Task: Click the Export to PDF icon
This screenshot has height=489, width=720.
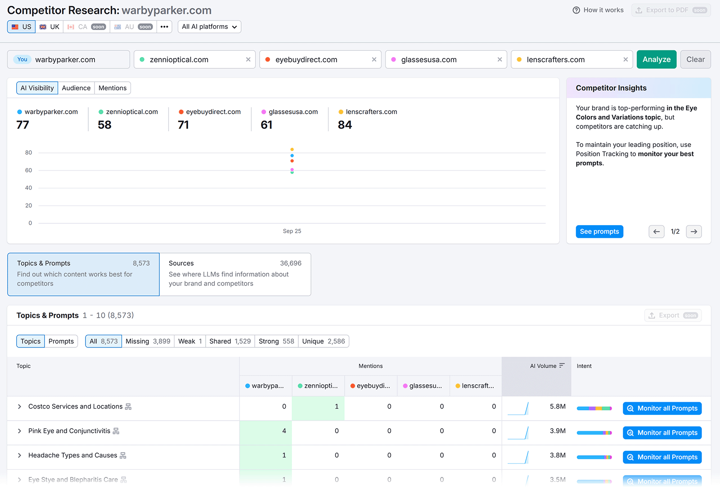Action: pyautogui.click(x=638, y=10)
